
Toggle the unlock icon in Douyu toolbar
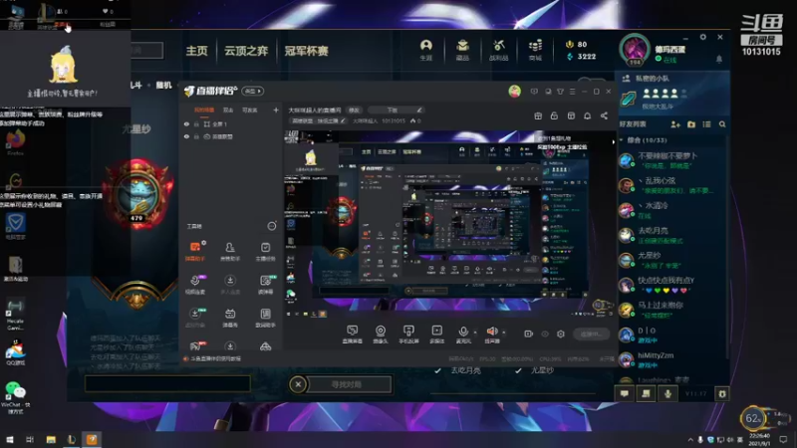point(554,115)
